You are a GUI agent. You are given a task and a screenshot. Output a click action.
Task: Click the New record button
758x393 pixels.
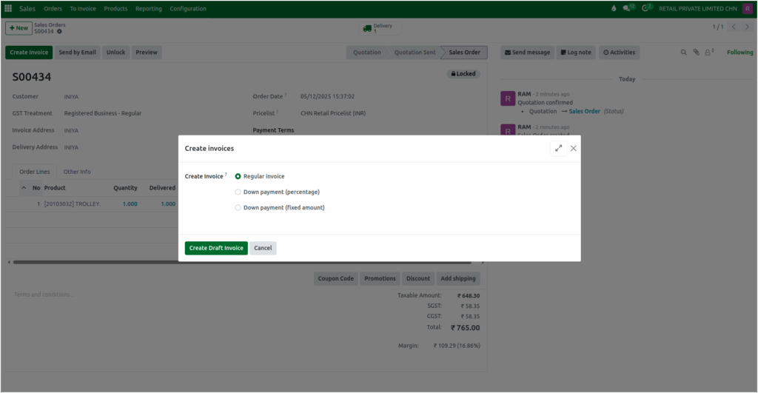coord(19,28)
